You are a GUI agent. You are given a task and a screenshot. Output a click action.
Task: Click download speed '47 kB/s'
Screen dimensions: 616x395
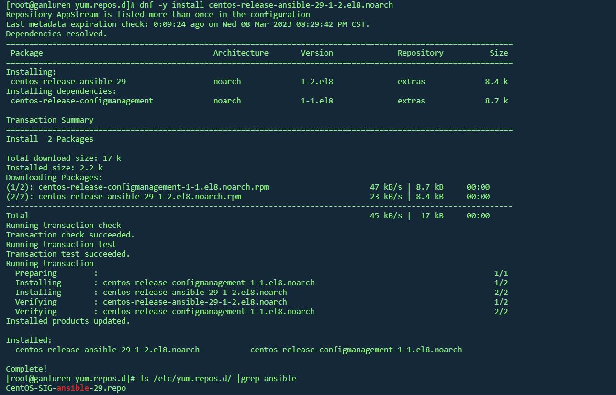coord(386,187)
